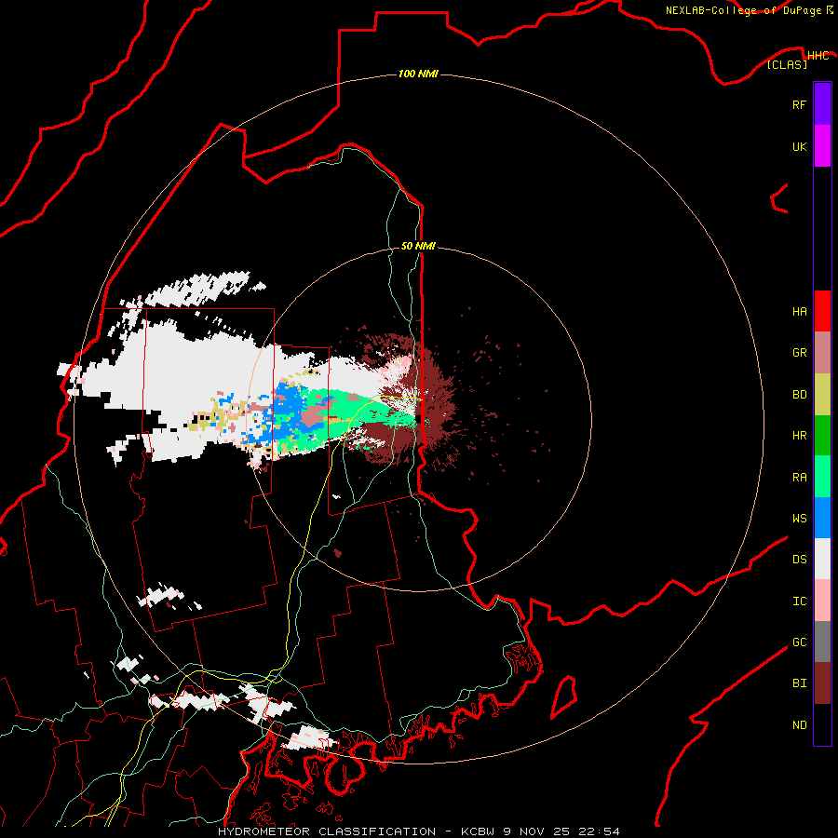
Task: Select the GR legend color block
Action: (822, 352)
